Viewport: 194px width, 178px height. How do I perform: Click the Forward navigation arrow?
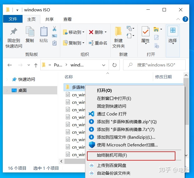[x=20, y=65]
